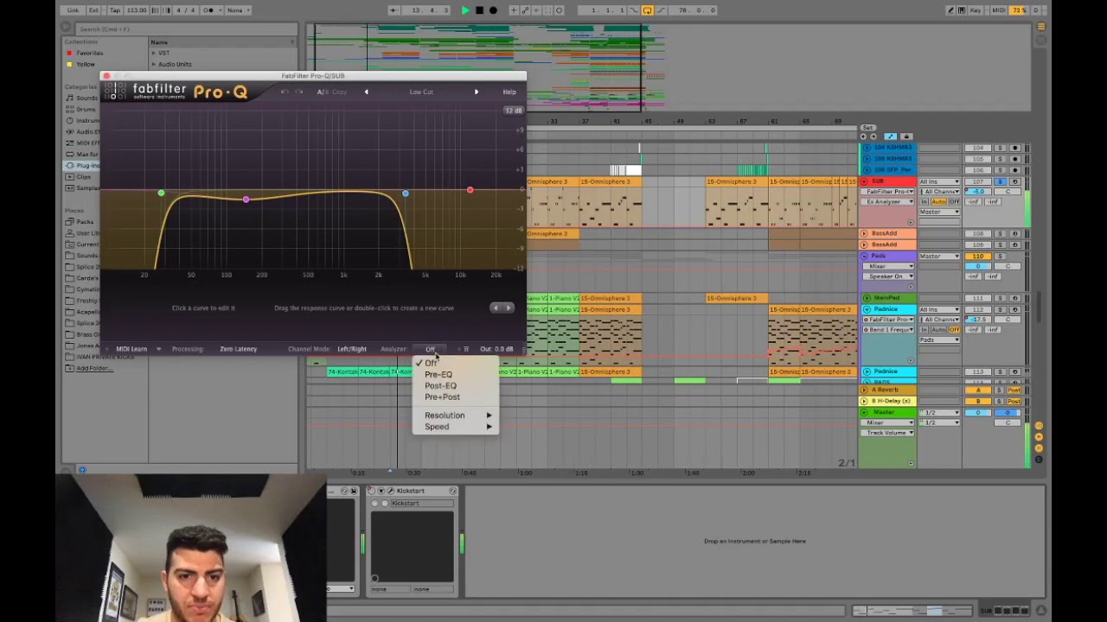
Task: Change Left/Right channel mode
Action: 352,349
